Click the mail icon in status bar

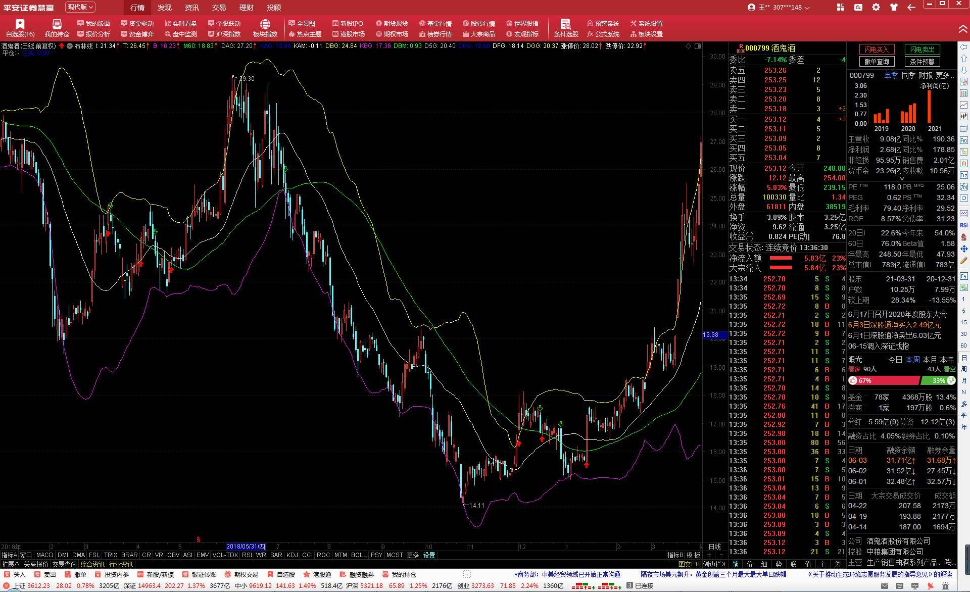(x=885, y=586)
